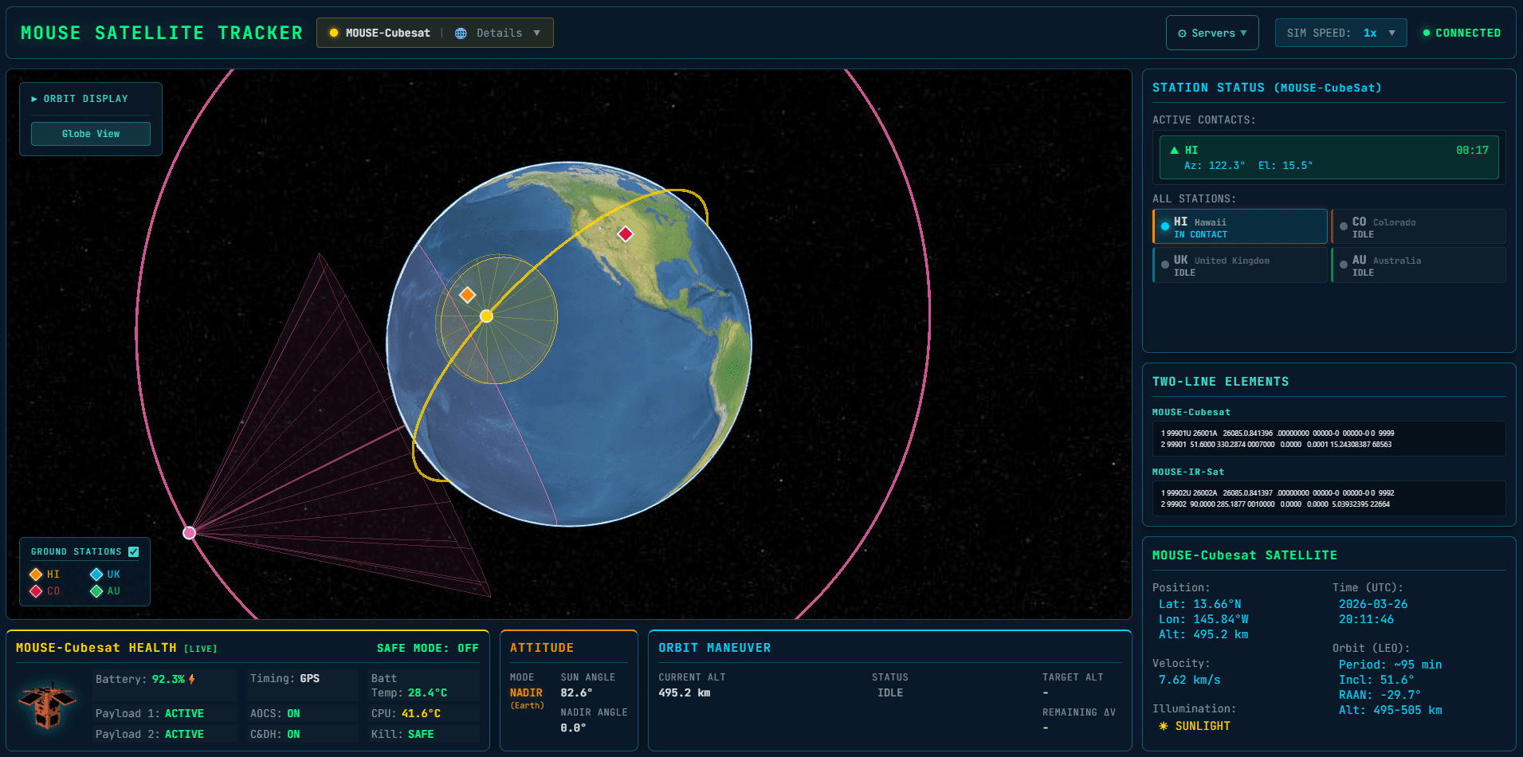Open the Servers dropdown

coord(1212,33)
